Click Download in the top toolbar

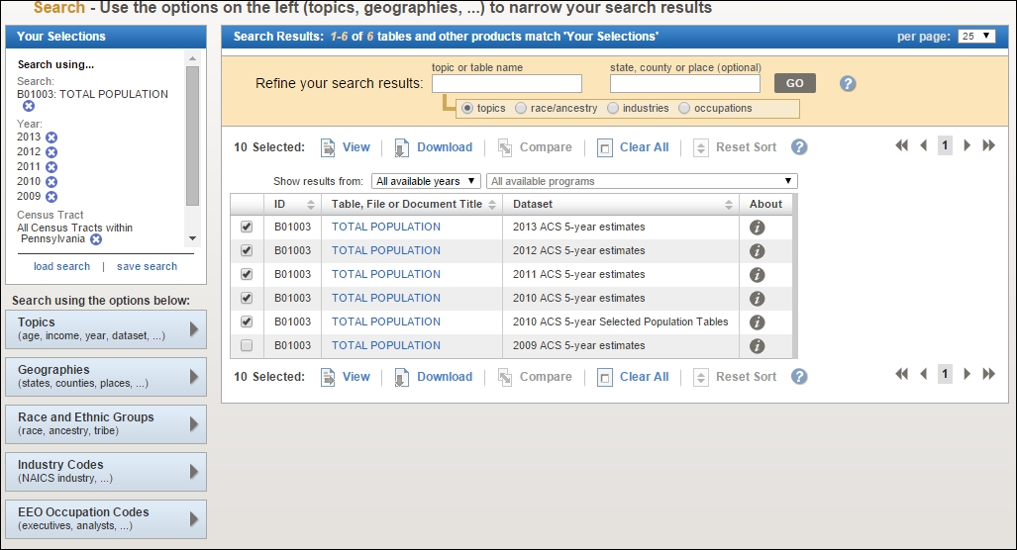[x=434, y=147]
